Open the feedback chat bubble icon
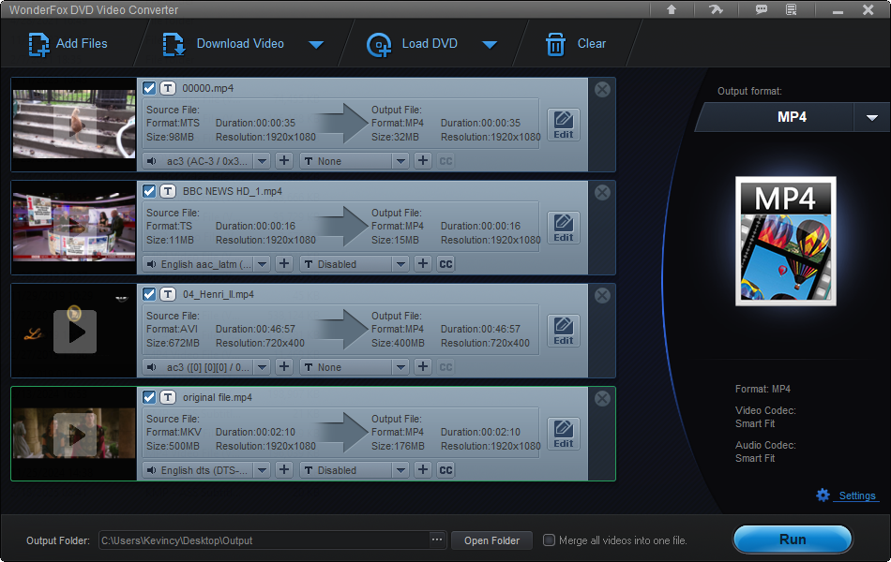This screenshot has height=562, width=891. (x=761, y=9)
